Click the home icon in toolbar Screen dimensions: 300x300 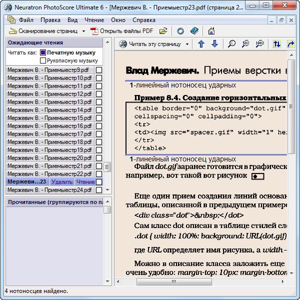[x=211, y=31]
